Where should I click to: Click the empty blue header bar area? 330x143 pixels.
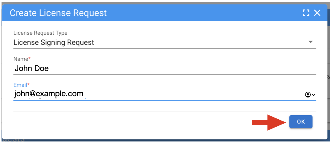[x=203, y=13]
